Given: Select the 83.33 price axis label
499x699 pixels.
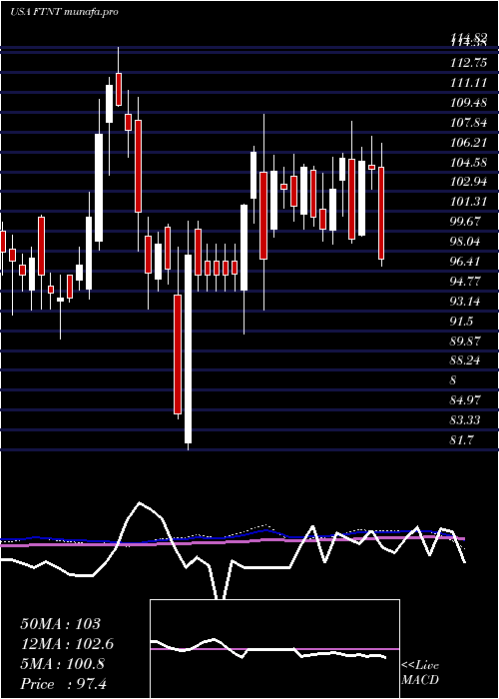Looking at the screenshot, I should point(466,420).
